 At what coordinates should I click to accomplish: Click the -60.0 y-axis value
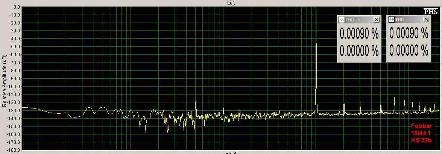pyautogui.click(x=15, y=55)
